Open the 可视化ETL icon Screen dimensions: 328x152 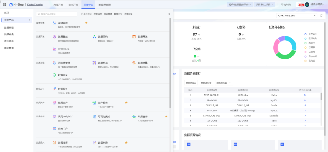click(x=54, y=49)
